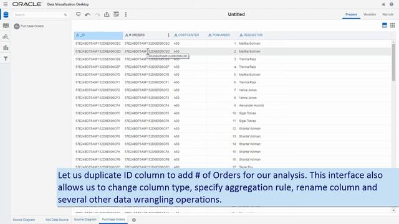Click the Martha Sullivan cell in row 1
This screenshot has width=399, height=224.
pyautogui.click(x=249, y=44)
